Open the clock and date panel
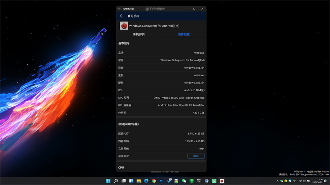Viewport: 330px width, 185px height. [x=319, y=181]
